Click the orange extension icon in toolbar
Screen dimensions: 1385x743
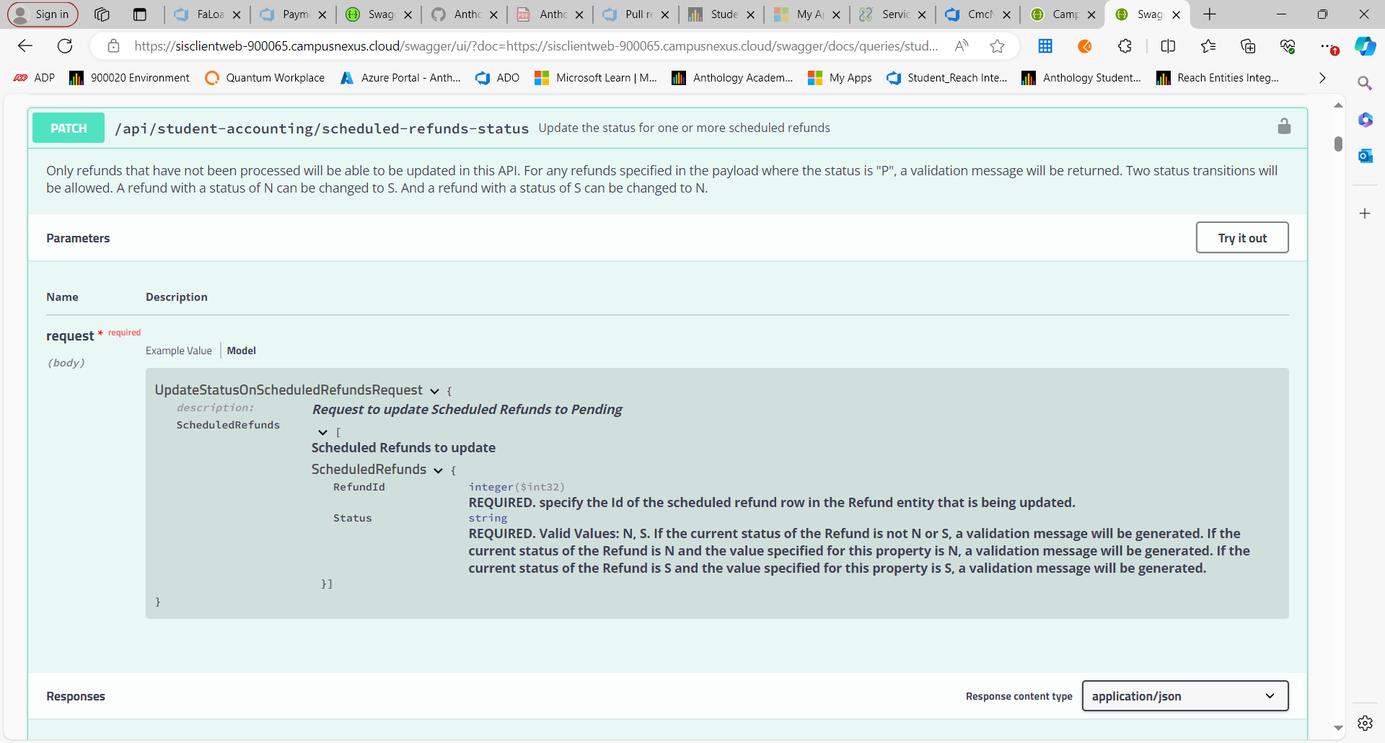(x=1085, y=46)
